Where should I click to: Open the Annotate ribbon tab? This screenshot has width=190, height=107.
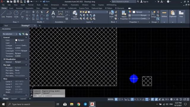pos(19,8)
